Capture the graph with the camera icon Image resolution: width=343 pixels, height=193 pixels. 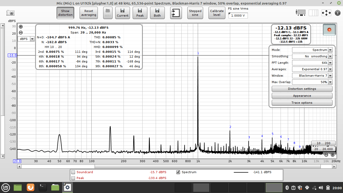(10, 13)
